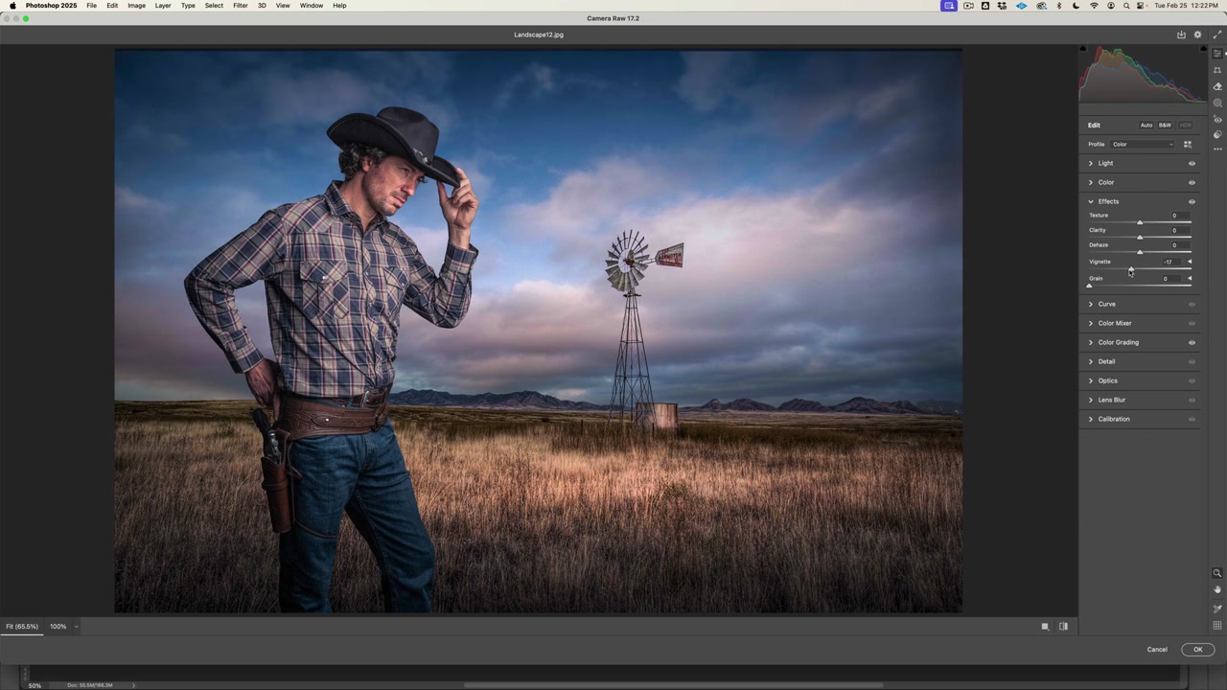The height and width of the screenshot is (690, 1227).
Task: Apply Auto adjustments in Edit panel
Action: click(1146, 125)
